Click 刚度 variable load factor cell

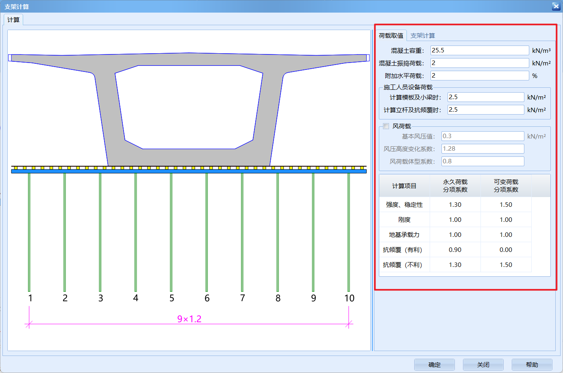coord(506,220)
